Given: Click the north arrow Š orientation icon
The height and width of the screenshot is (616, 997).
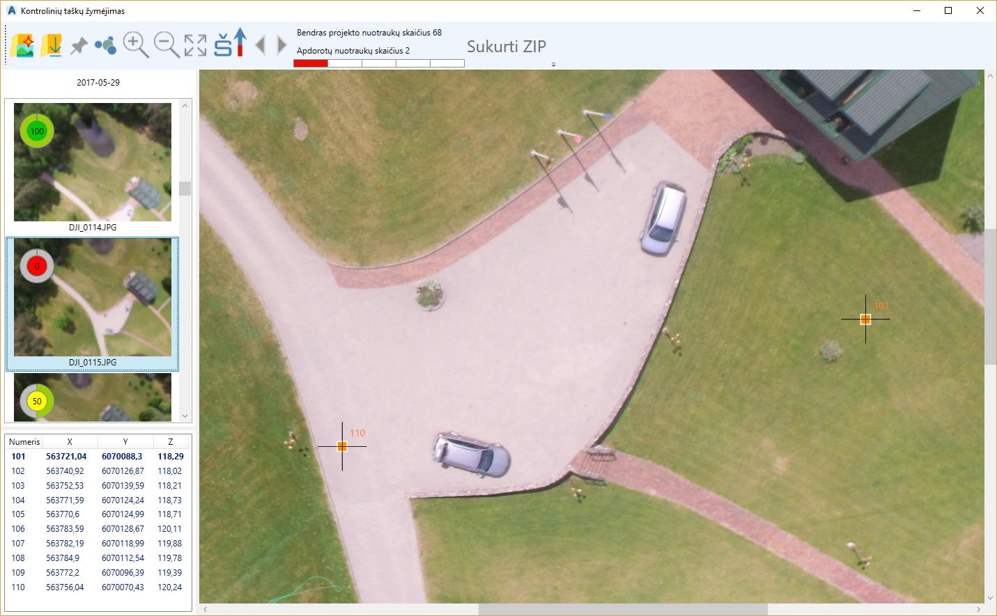Looking at the screenshot, I should point(231,42).
